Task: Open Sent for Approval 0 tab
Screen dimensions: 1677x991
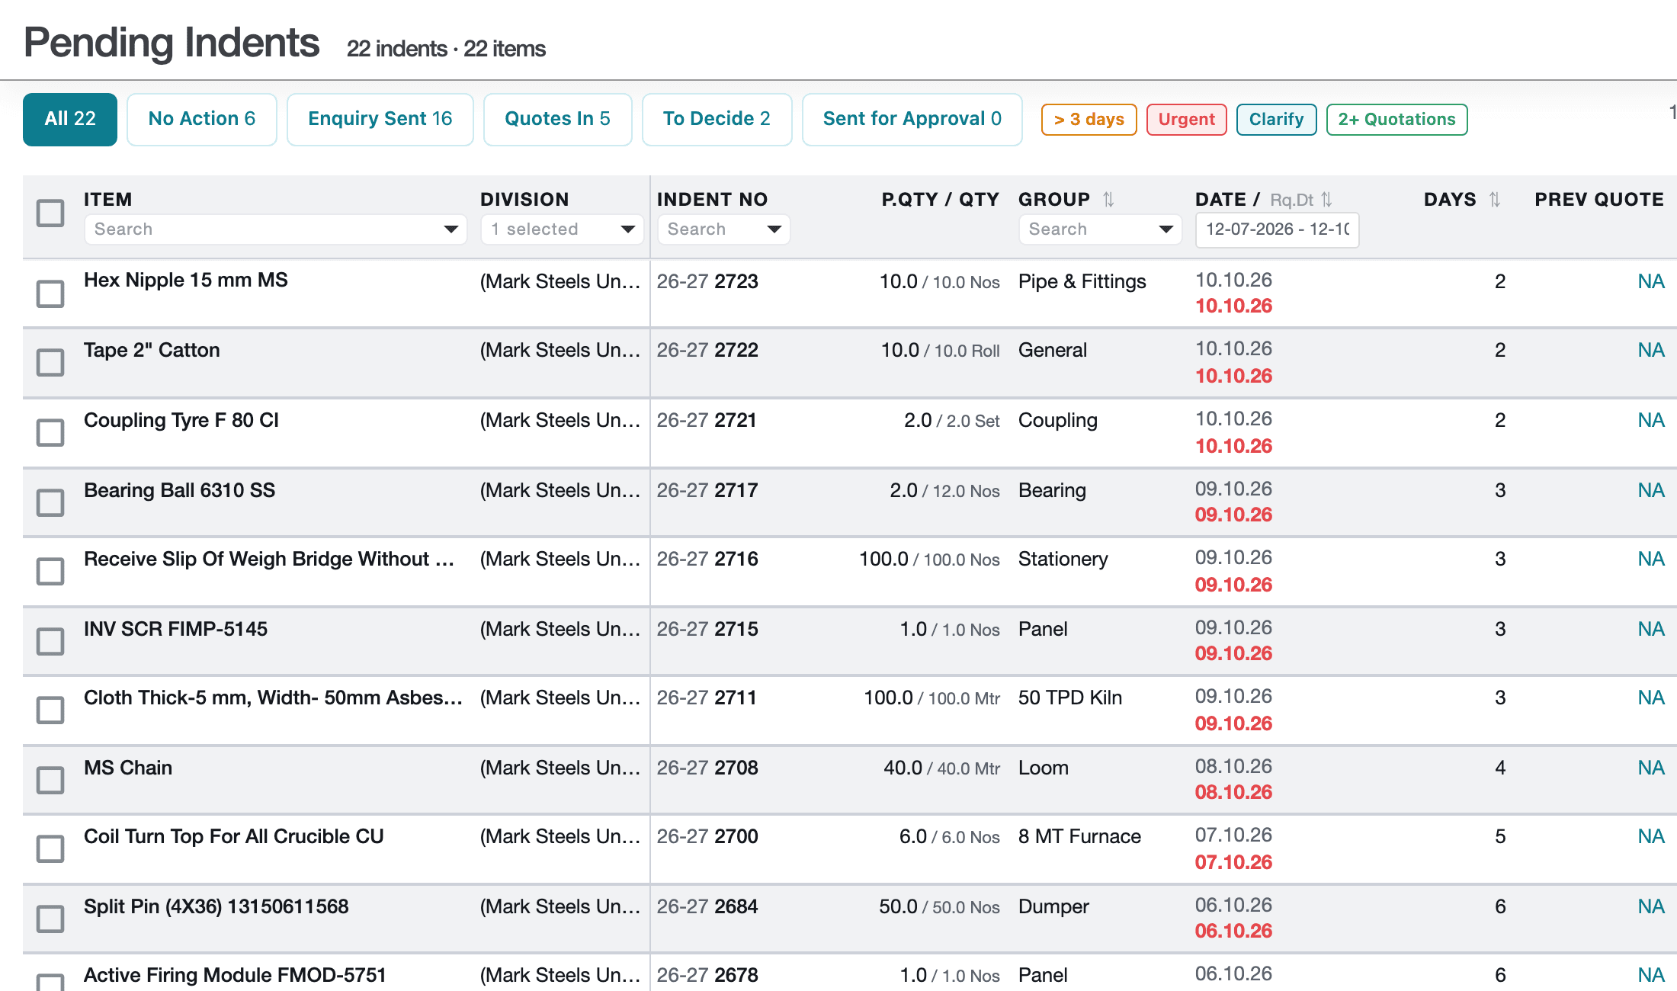Action: tap(912, 119)
